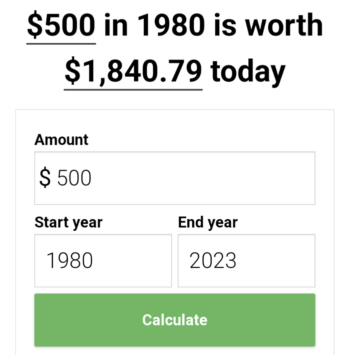Viewport: 349px width, 355px height.
Task: Click the Amount field label
Action: [61, 140]
